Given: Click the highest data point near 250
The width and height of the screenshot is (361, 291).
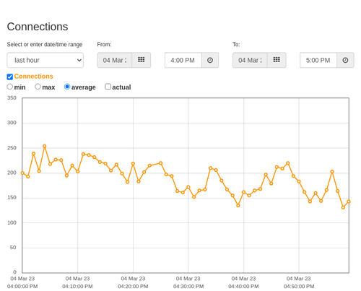Looking at the screenshot, I should coord(45,146).
